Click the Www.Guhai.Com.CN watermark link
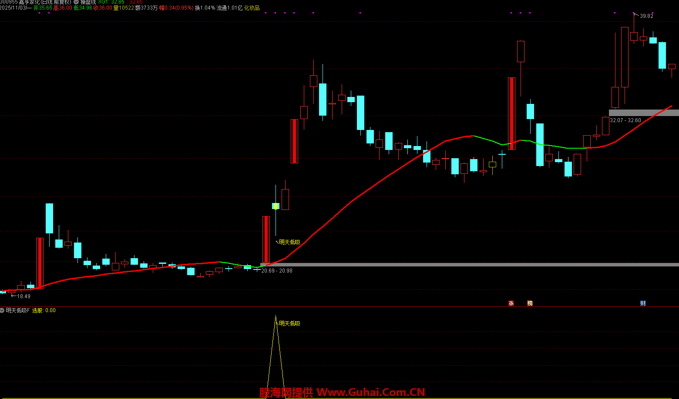This screenshot has height=399, width=679. [370, 392]
